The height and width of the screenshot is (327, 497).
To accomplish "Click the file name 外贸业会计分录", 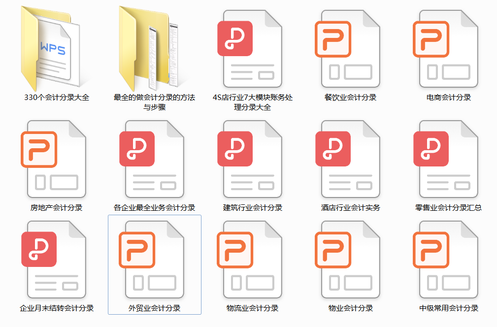I will pyautogui.click(x=154, y=308).
